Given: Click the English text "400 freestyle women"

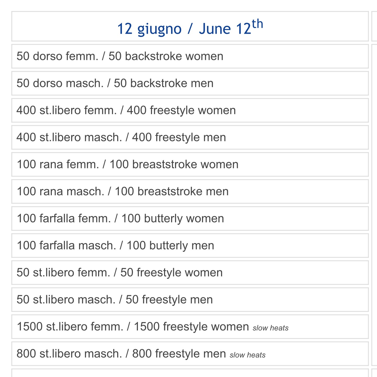Looking at the screenshot, I should pos(181,110).
